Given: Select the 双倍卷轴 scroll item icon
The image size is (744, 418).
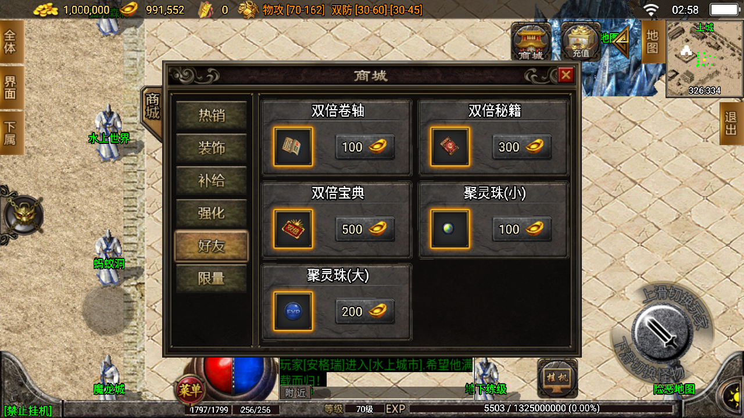Looking at the screenshot, I should point(293,147).
